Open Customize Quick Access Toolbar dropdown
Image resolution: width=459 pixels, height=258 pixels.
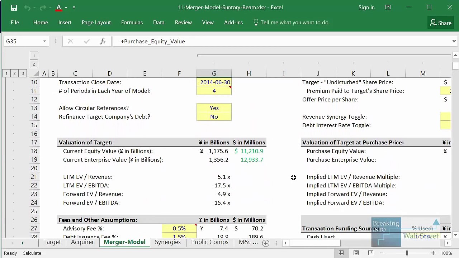[x=74, y=8]
